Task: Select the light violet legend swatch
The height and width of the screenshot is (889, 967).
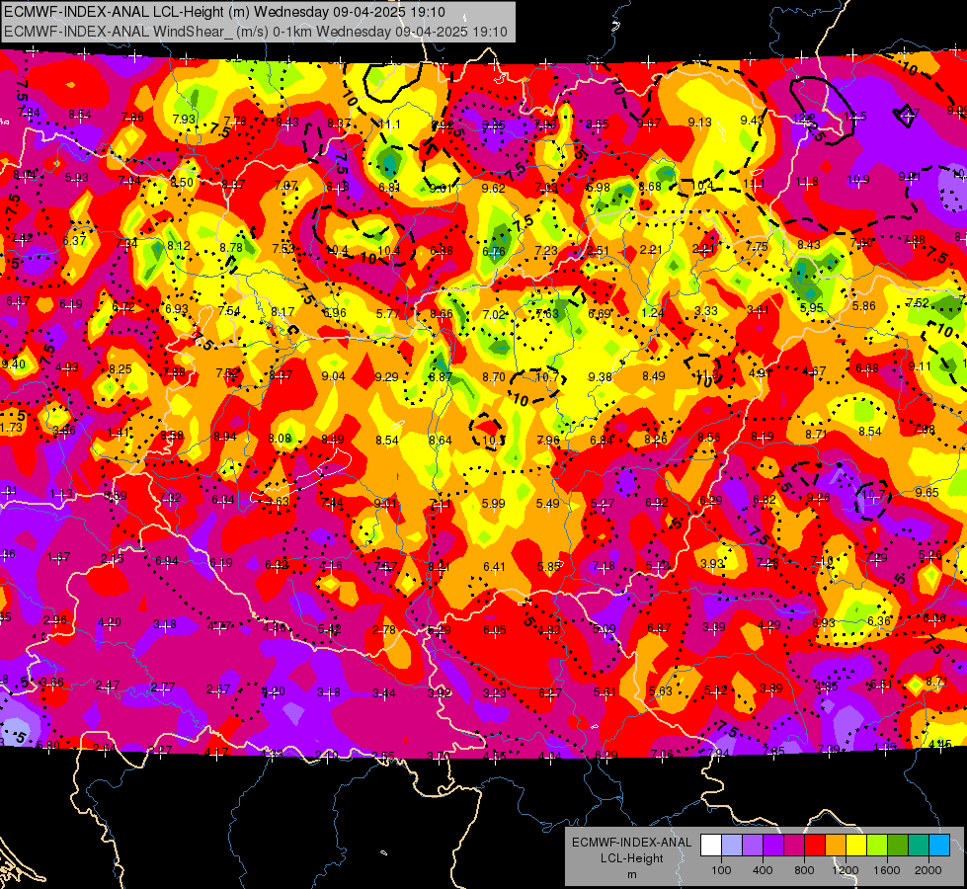Action: pyautogui.click(x=753, y=846)
